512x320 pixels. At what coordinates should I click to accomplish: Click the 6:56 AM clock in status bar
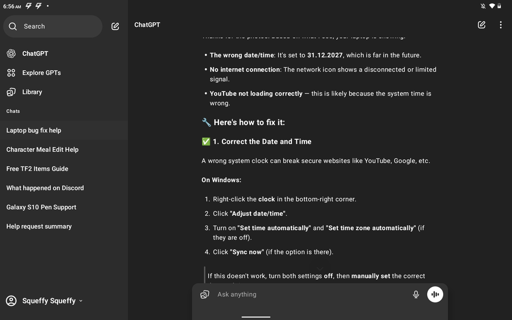click(12, 6)
